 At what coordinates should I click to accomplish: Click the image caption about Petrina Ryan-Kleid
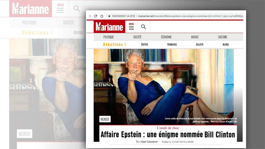coord(201,120)
